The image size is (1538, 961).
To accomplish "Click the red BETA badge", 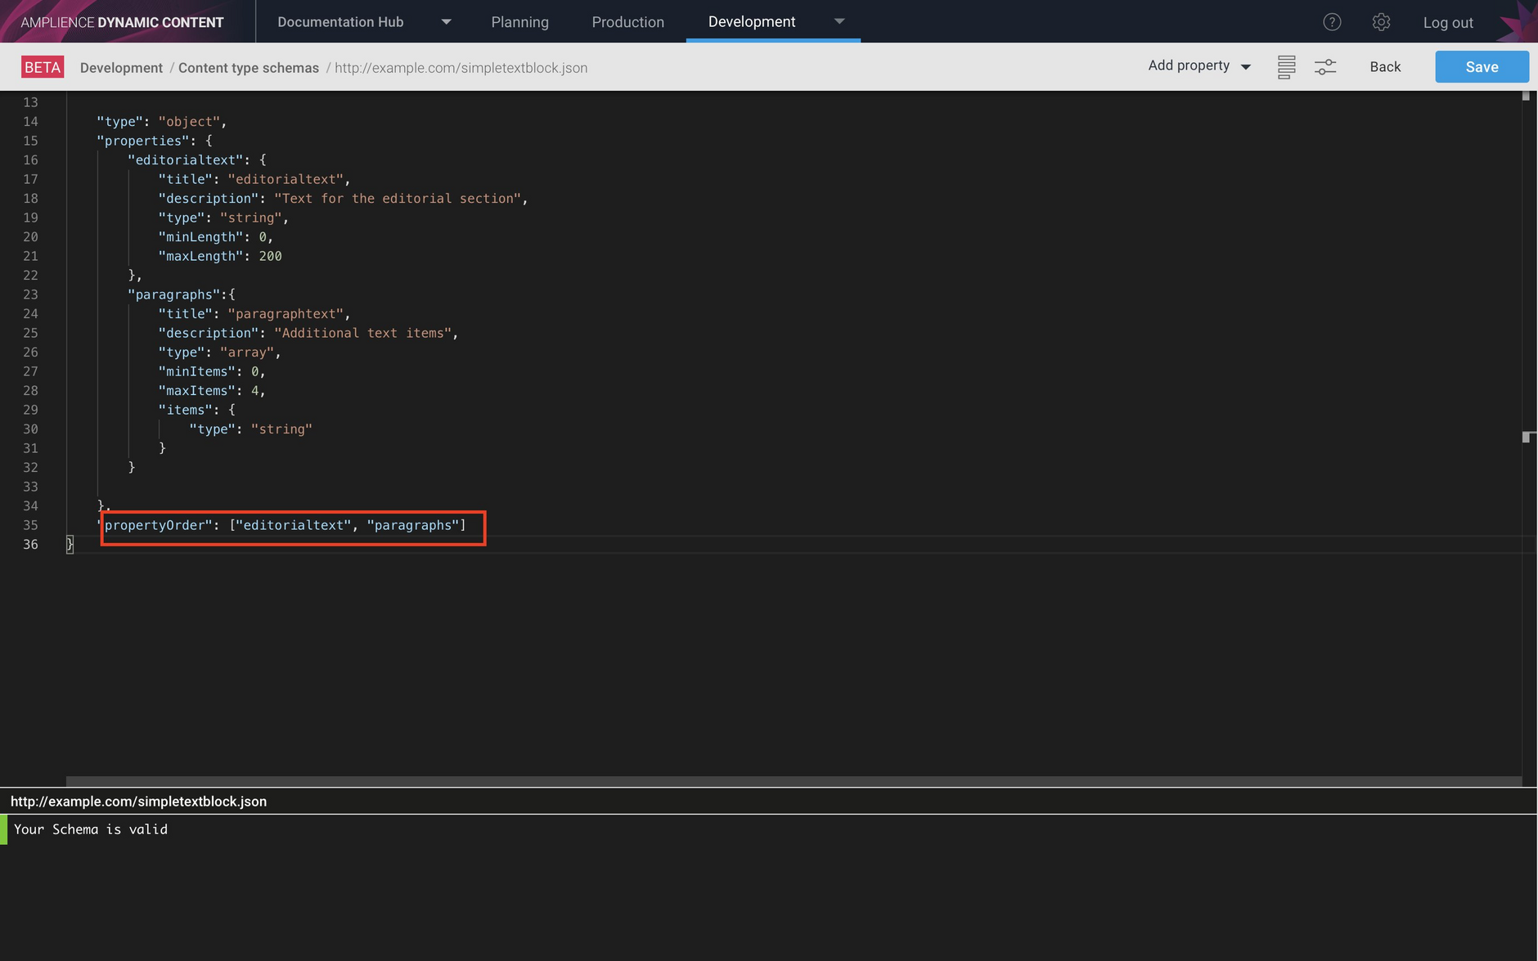I will tap(43, 66).
